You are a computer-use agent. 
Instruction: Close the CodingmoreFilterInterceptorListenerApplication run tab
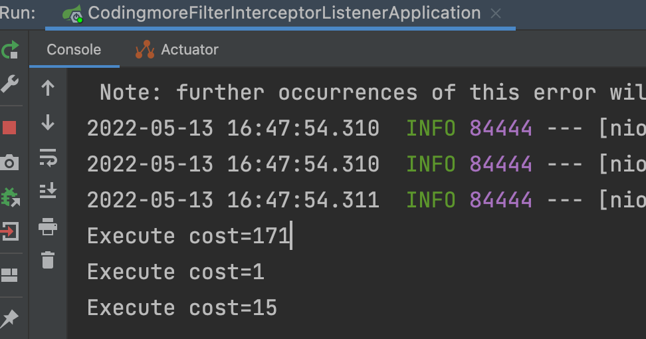coord(496,13)
